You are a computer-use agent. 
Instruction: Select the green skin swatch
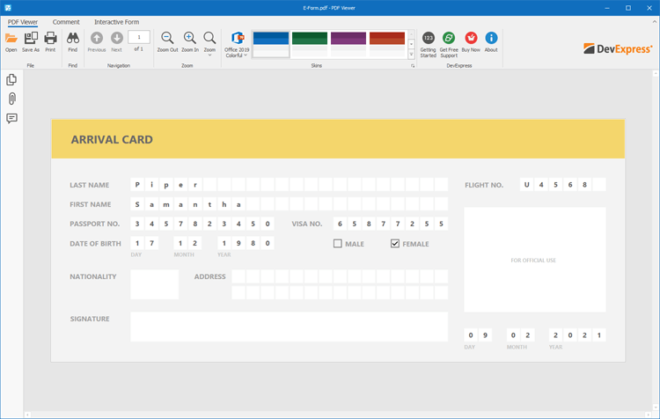coord(310,44)
